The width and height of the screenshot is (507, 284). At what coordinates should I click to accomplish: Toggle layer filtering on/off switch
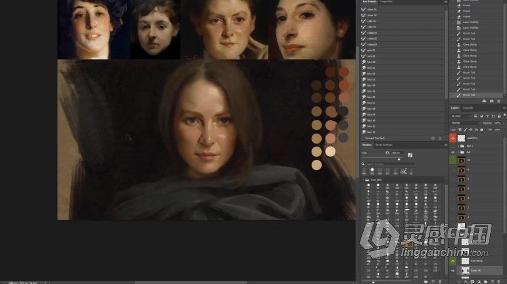(x=504, y=115)
